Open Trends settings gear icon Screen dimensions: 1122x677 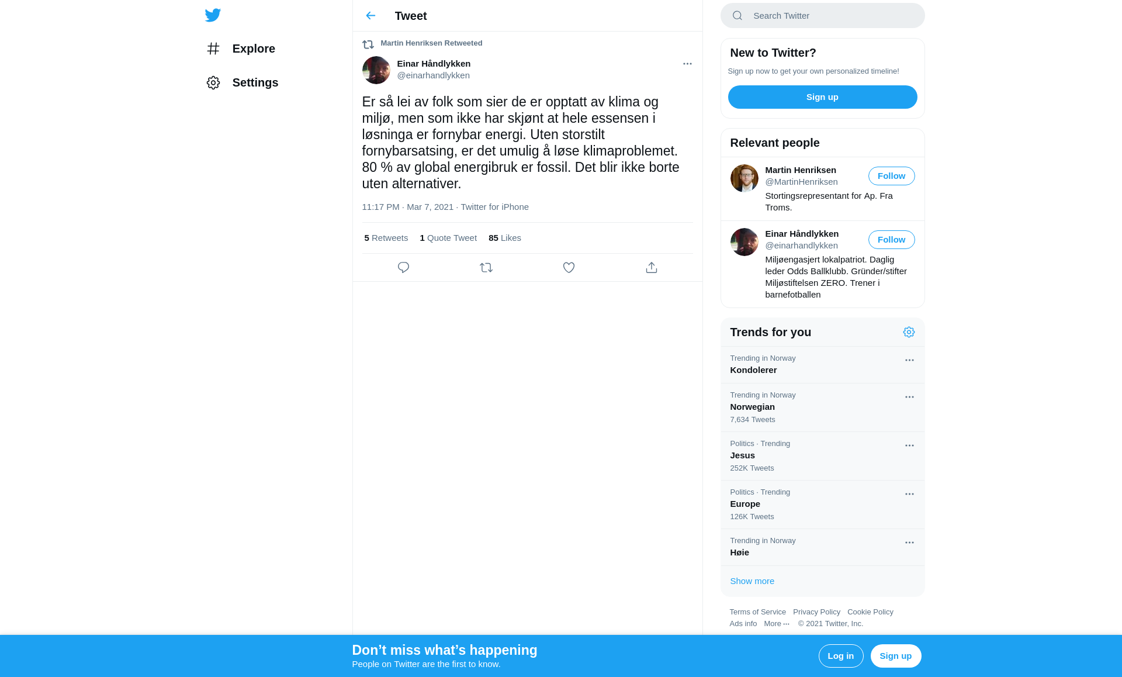[x=909, y=332]
